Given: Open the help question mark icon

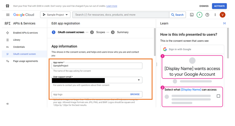Looking at the screenshot, I should tap(207, 15).
